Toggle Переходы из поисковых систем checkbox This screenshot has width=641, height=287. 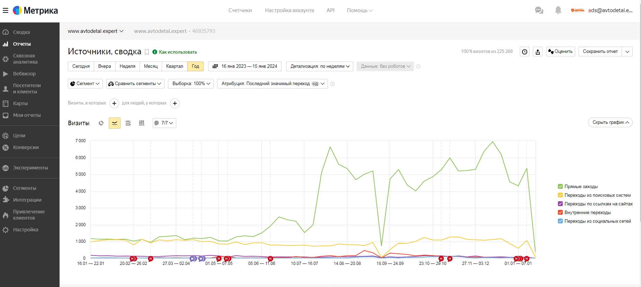coord(560,195)
